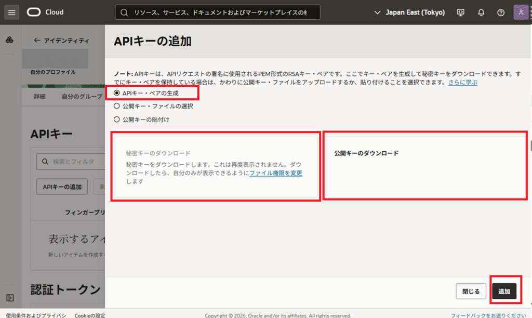Click the 追加 button
This screenshot has width=532, height=318.
pyautogui.click(x=504, y=291)
